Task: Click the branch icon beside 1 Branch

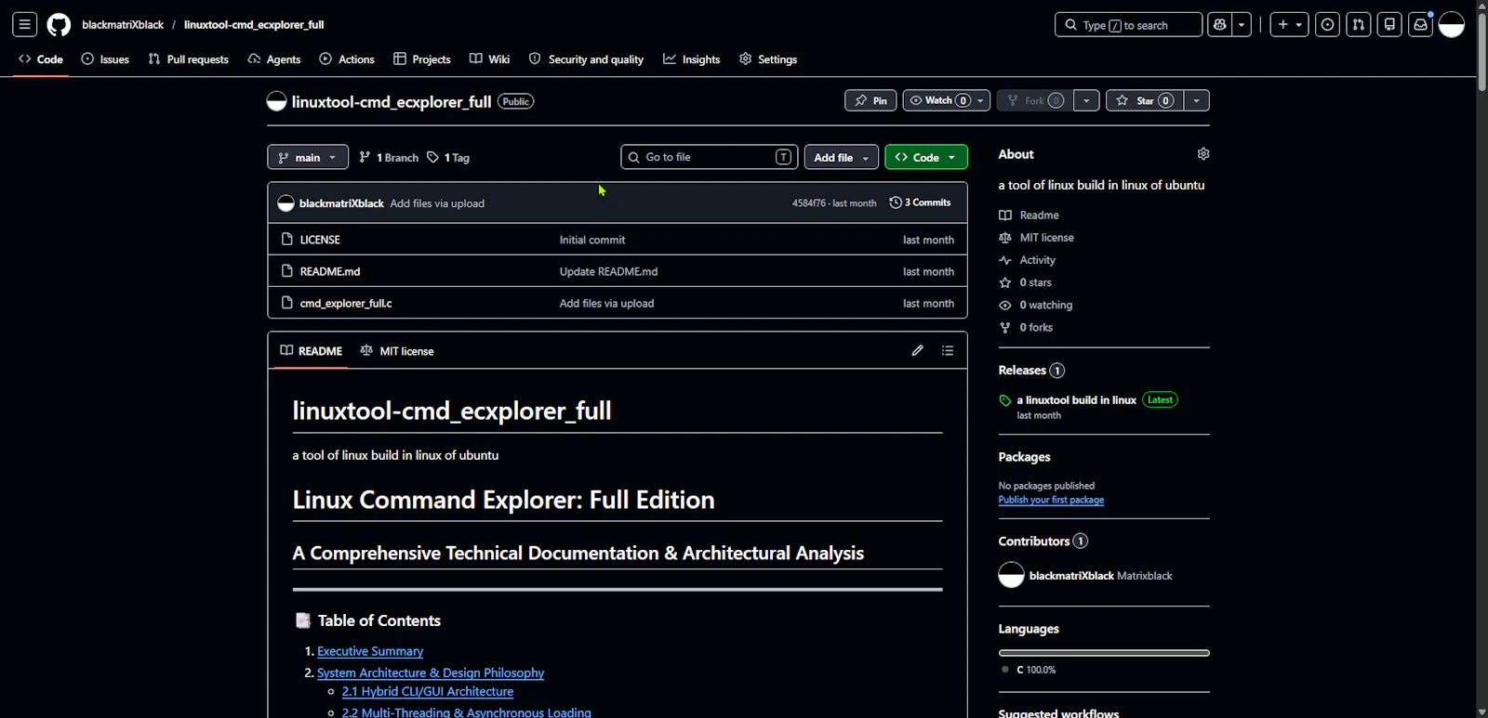Action: coord(365,157)
